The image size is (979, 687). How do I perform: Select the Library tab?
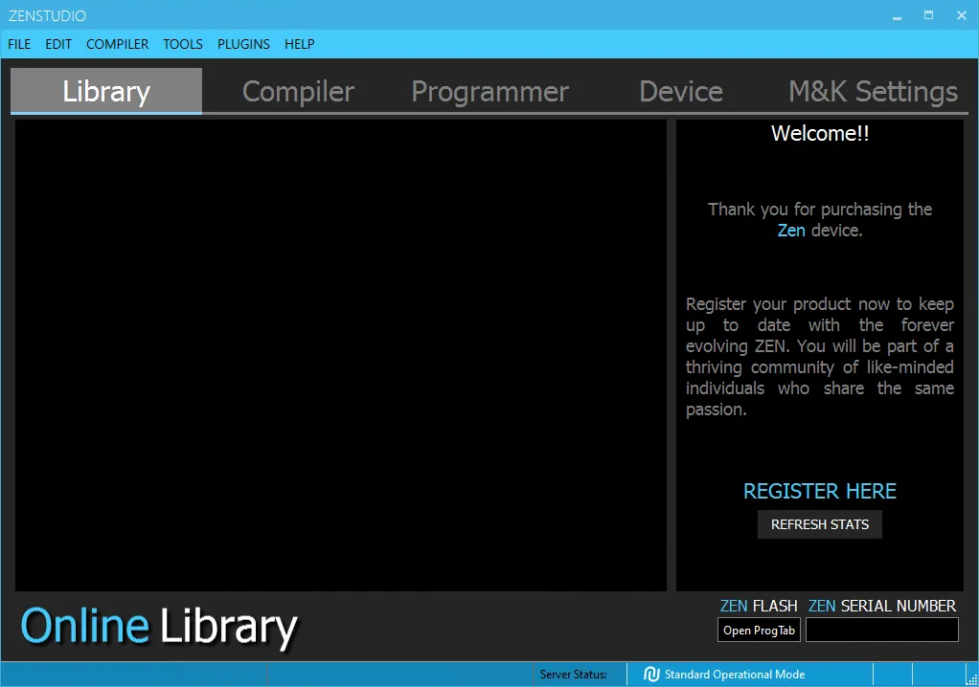tap(106, 91)
